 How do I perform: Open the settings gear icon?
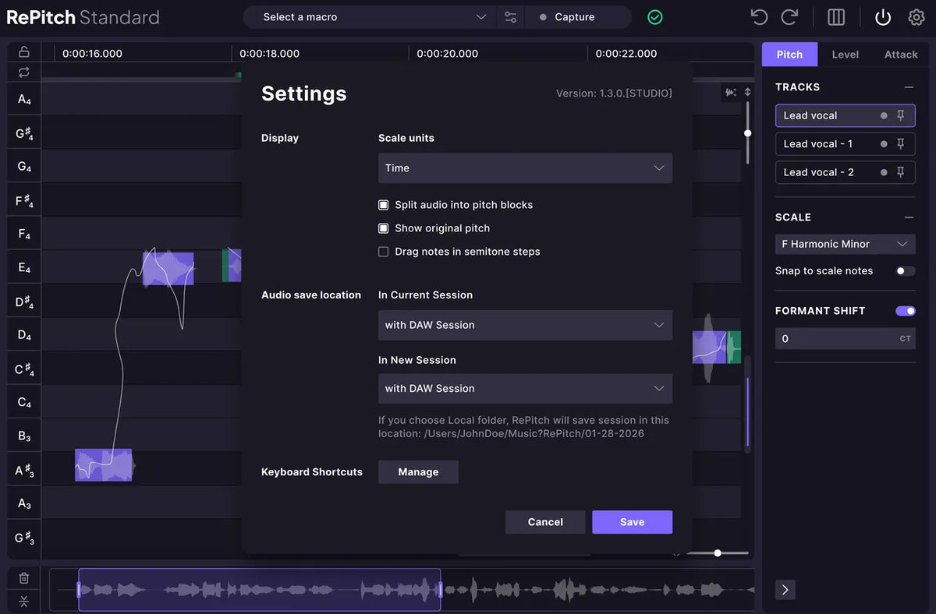point(916,16)
